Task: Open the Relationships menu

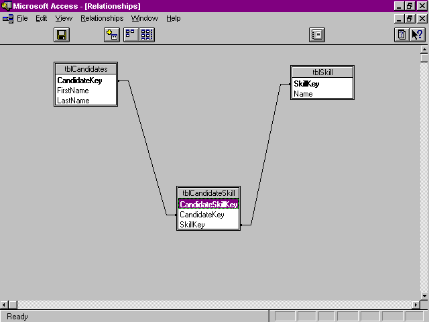Action: (102, 18)
